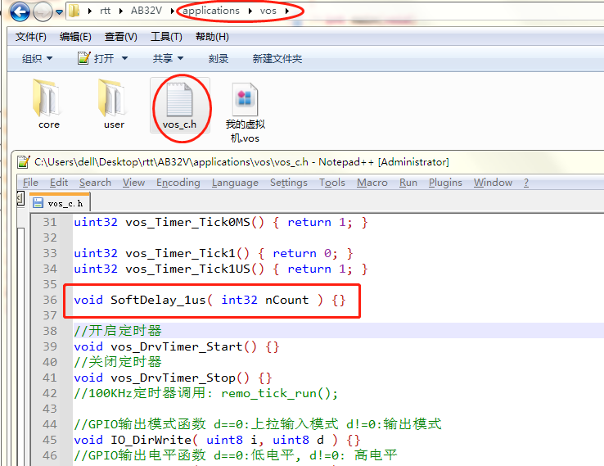The width and height of the screenshot is (604, 466).
Task: Go back in Explorer window
Action: (20, 11)
